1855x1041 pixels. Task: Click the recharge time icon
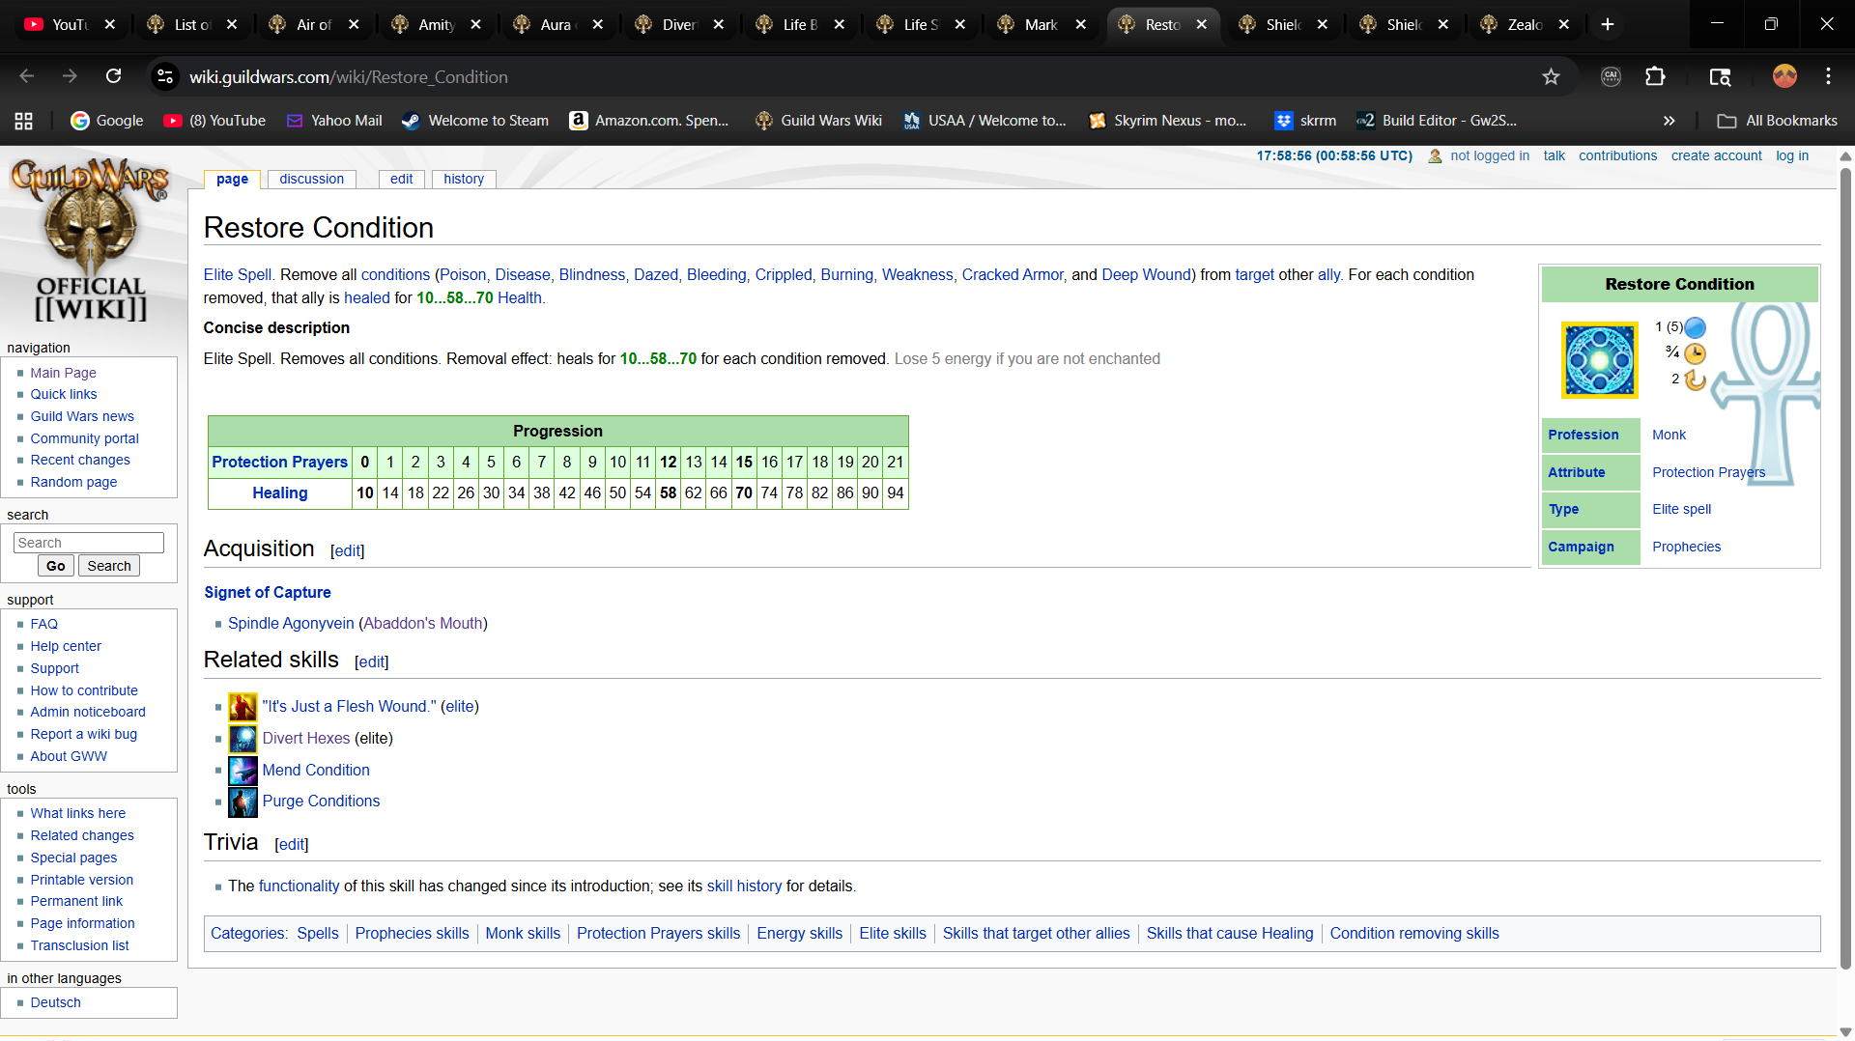(1695, 380)
